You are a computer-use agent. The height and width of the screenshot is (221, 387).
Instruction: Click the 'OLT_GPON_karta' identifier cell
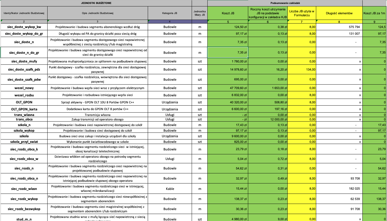pos(24,109)
